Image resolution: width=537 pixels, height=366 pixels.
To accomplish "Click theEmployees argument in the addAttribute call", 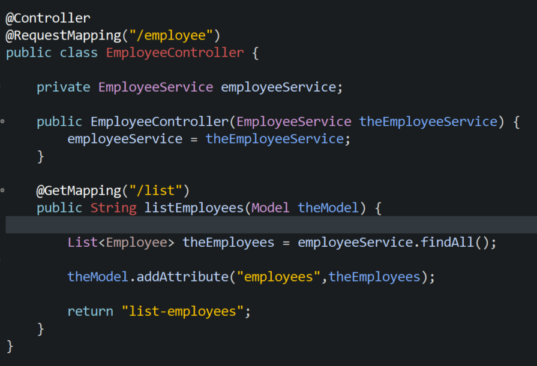I will click(x=374, y=277).
